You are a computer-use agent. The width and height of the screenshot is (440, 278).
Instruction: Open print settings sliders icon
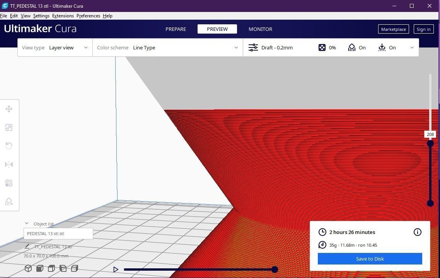(x=253, y=47)
